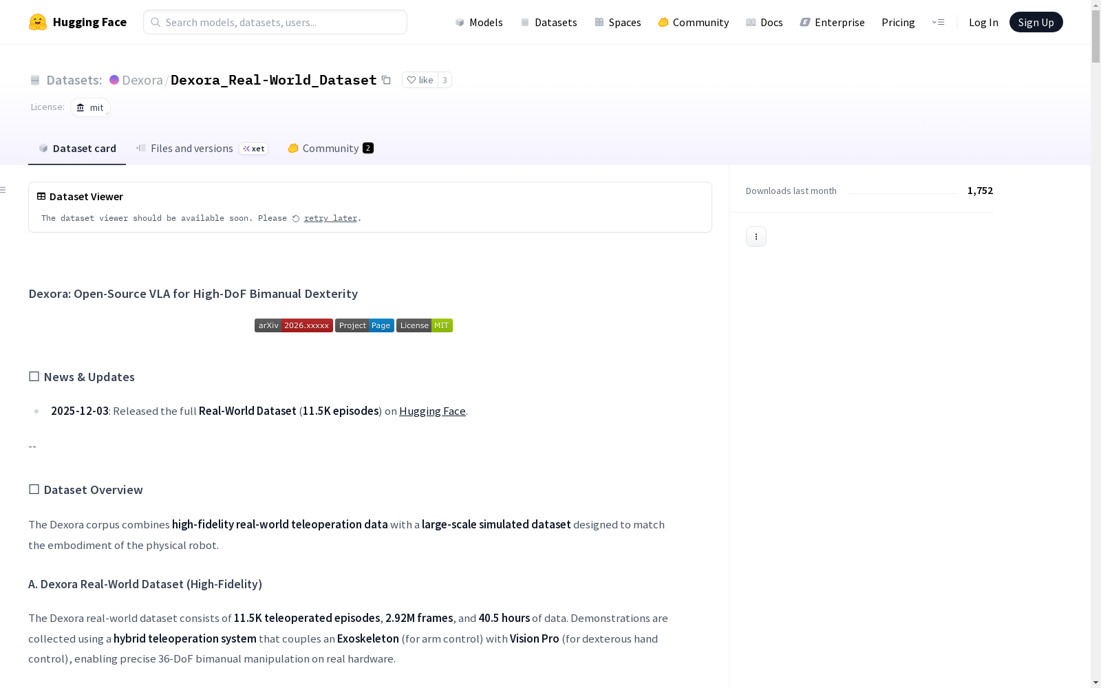The width and height of the screenshot is (1101, 688).
Task: Like the Dexora dataset
Action: tap(420, 80)
